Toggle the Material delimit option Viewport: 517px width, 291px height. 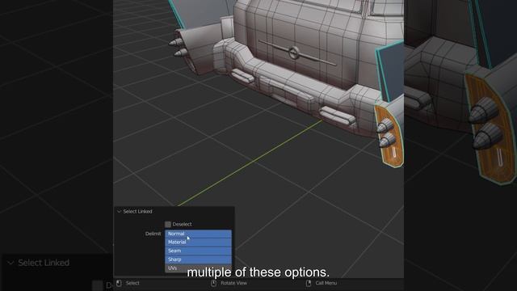[x=198, y=242]
